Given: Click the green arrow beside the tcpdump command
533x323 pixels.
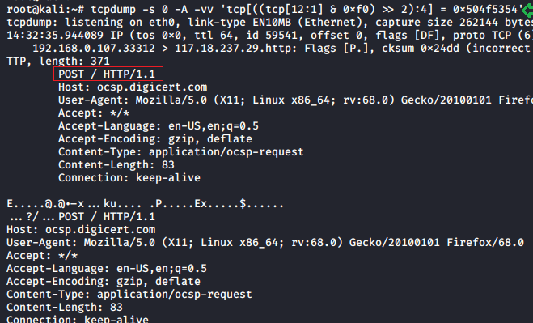Looking at the screenshot, I should click(x=528, y=10).
